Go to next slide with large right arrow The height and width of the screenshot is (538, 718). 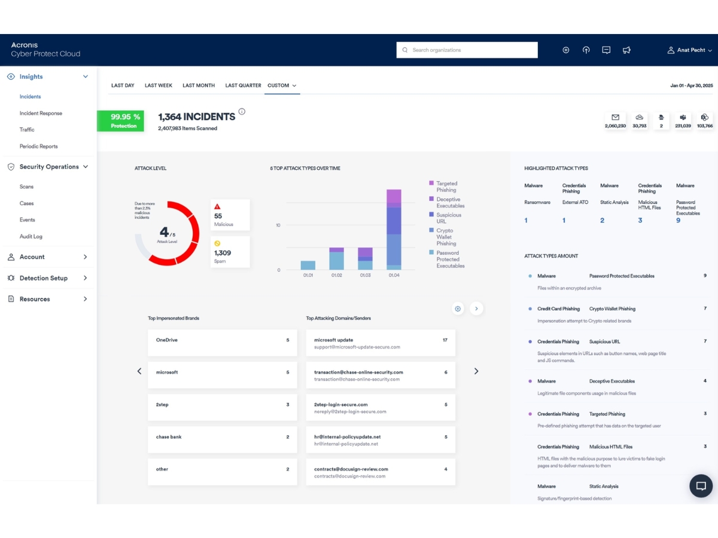click(x=476, y=371)
